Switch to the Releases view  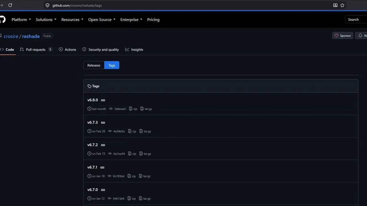click(94, 65)
